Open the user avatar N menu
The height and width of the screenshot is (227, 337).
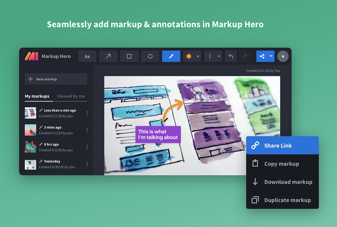283,56
